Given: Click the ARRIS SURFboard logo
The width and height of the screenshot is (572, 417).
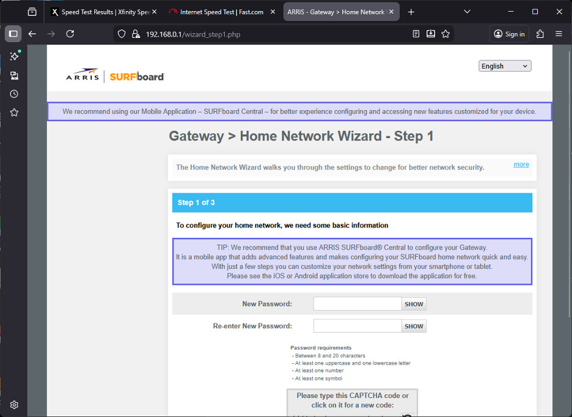Looking at the screenshot, I should coord(115,76).
